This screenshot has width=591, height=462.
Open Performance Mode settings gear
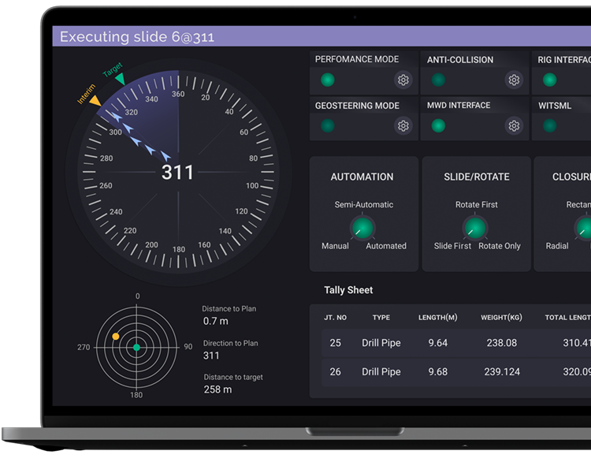click(x=403, y=80)
